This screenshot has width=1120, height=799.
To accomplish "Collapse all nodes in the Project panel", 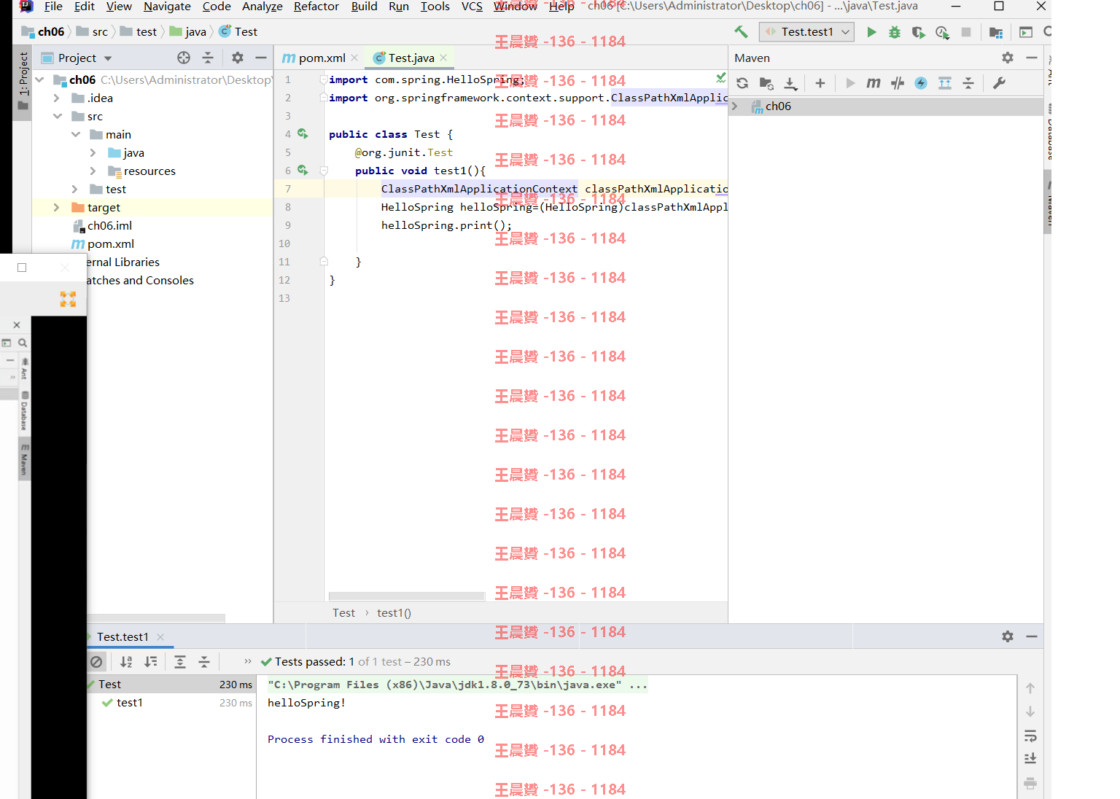I will coord(208,58).
